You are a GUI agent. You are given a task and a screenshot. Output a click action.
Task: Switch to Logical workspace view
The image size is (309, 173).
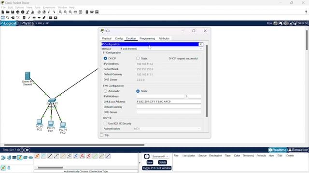[9, 24]
